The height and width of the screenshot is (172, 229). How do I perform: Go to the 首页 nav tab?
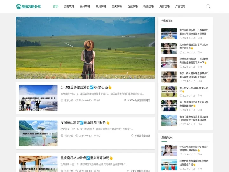56,6
